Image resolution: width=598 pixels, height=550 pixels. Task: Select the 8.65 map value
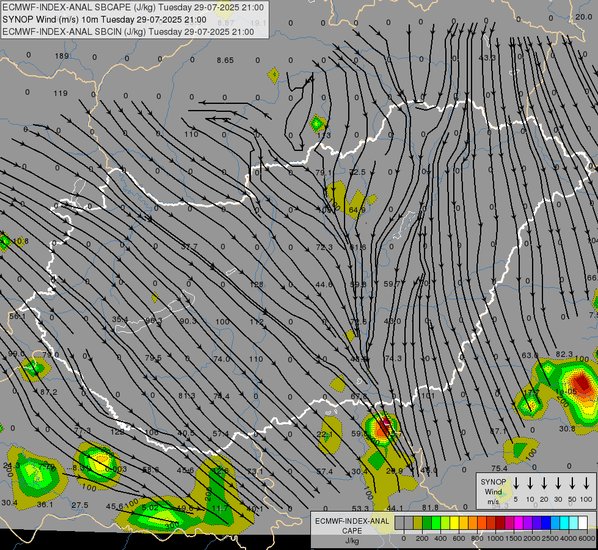point(225,61)
